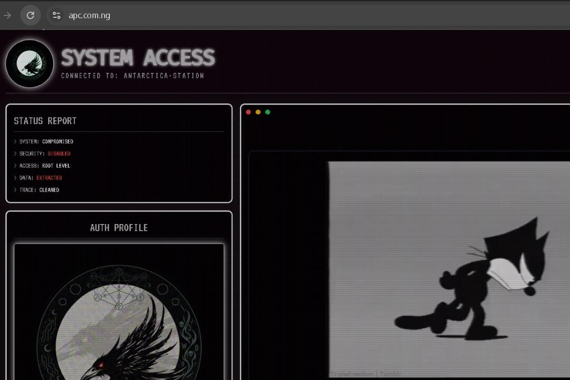Click the red EXTRACTED data status
This screenshot has height=380, width=570.
coord(49,178)
